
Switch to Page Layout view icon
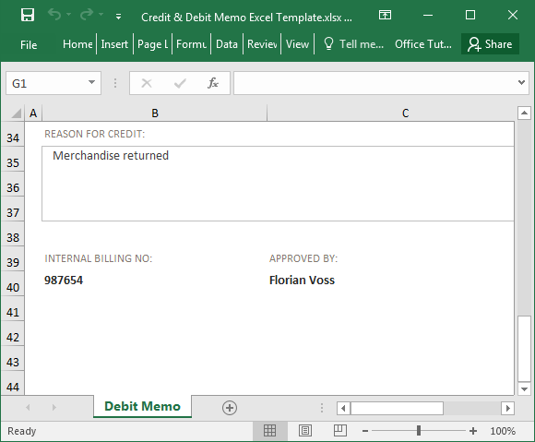click(x=305, y=431)
